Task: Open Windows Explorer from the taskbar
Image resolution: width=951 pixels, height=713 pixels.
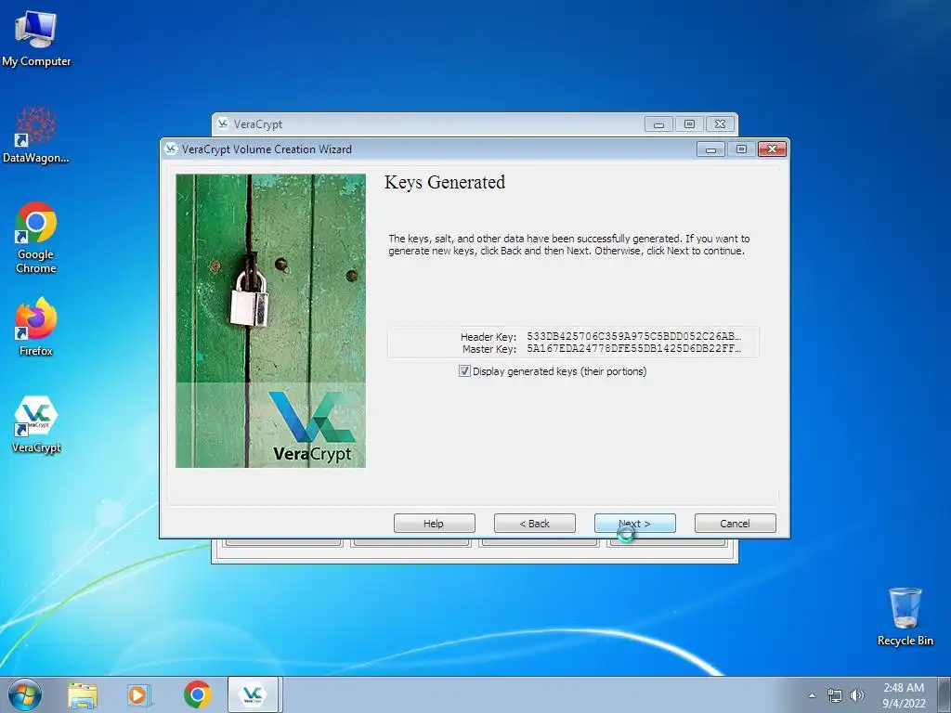Action: (x=83, y=695)
